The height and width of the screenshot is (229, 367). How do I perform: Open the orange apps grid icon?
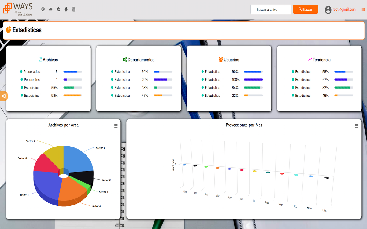pos(363,10)
